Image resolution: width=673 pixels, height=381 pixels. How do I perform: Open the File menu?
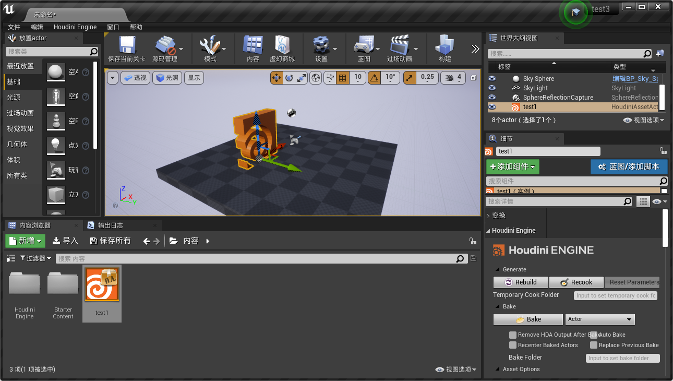click(x=14, y=27)
